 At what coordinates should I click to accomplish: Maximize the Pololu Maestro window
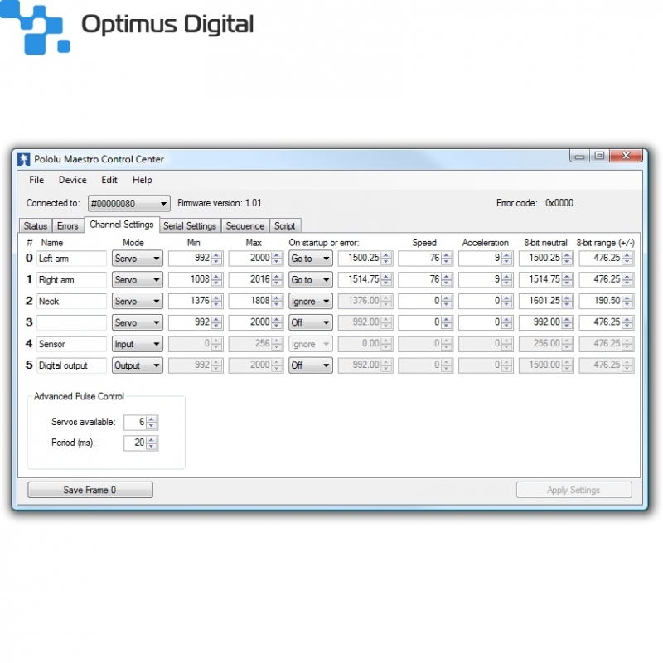pyautogui.click(x=599, y=156)
